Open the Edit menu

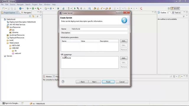click(x=7, y=4)
